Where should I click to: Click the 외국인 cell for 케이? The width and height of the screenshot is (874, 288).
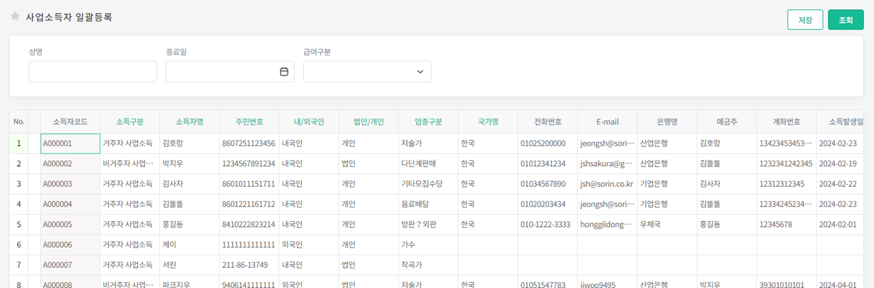[308, 245]
